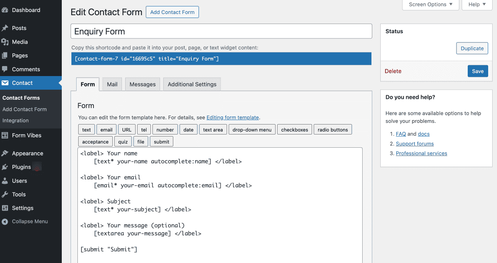Click the Plugins plug icon
Viewport: 497px width, 263px height.
click(x=5, y=167)
